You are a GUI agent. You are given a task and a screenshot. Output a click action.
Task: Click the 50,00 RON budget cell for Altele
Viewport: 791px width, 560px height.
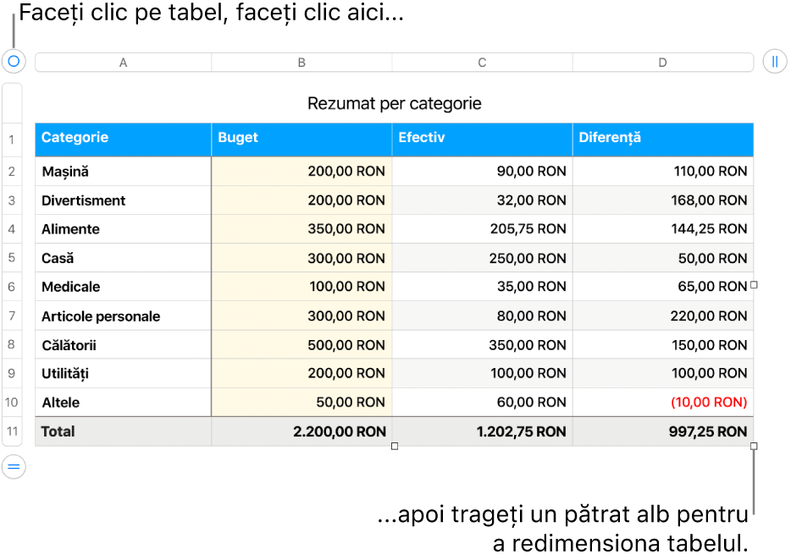pyautogui.click(x=301, y=402)
